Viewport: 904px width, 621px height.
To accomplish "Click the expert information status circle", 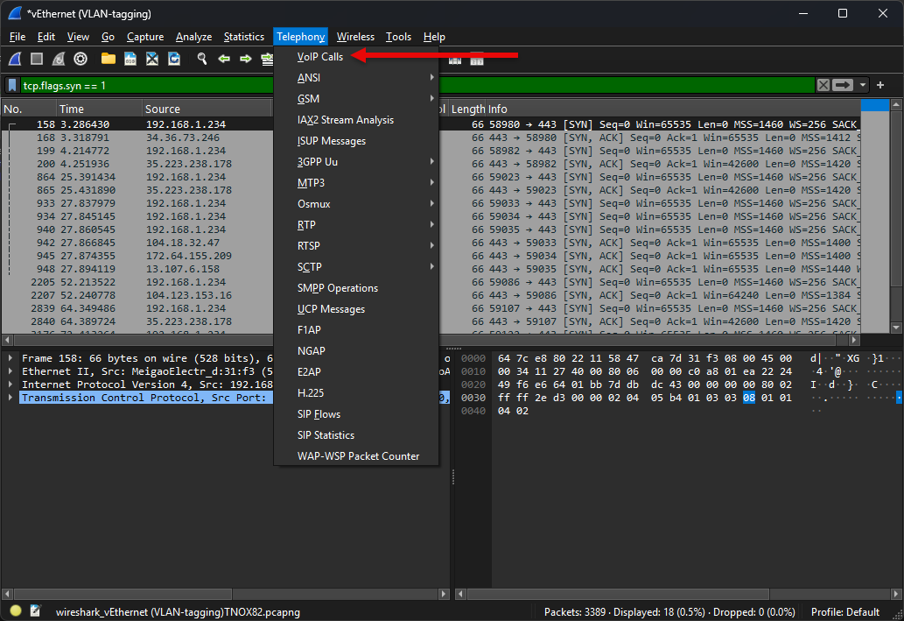I will [16, 610].
